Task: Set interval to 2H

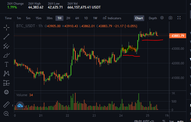Action: point(68,18)
